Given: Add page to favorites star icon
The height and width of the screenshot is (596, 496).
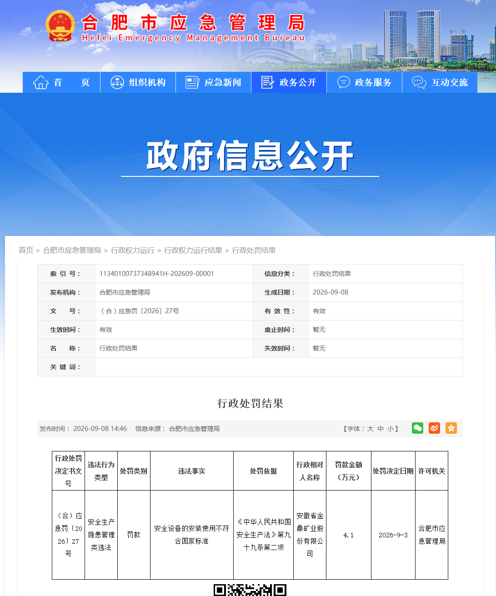Looking at the screenshot, I should coord(451,428).
